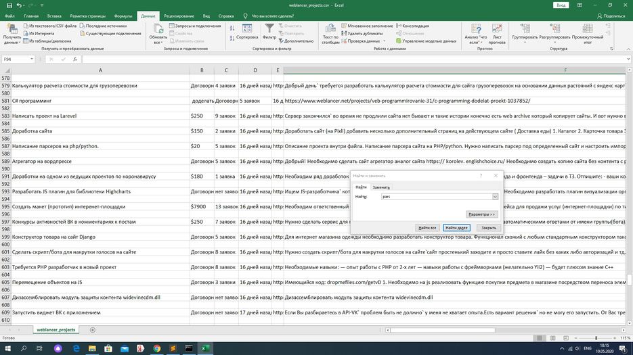
Task: Open the Undo history dropdown arrow
Action: [24, 5]
